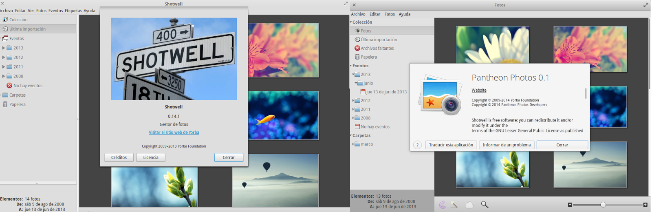This screenshot has height=212, width=652.
Task: Click the Papelera trash icon in Shotwell sidebar
Action: point(5,104)
